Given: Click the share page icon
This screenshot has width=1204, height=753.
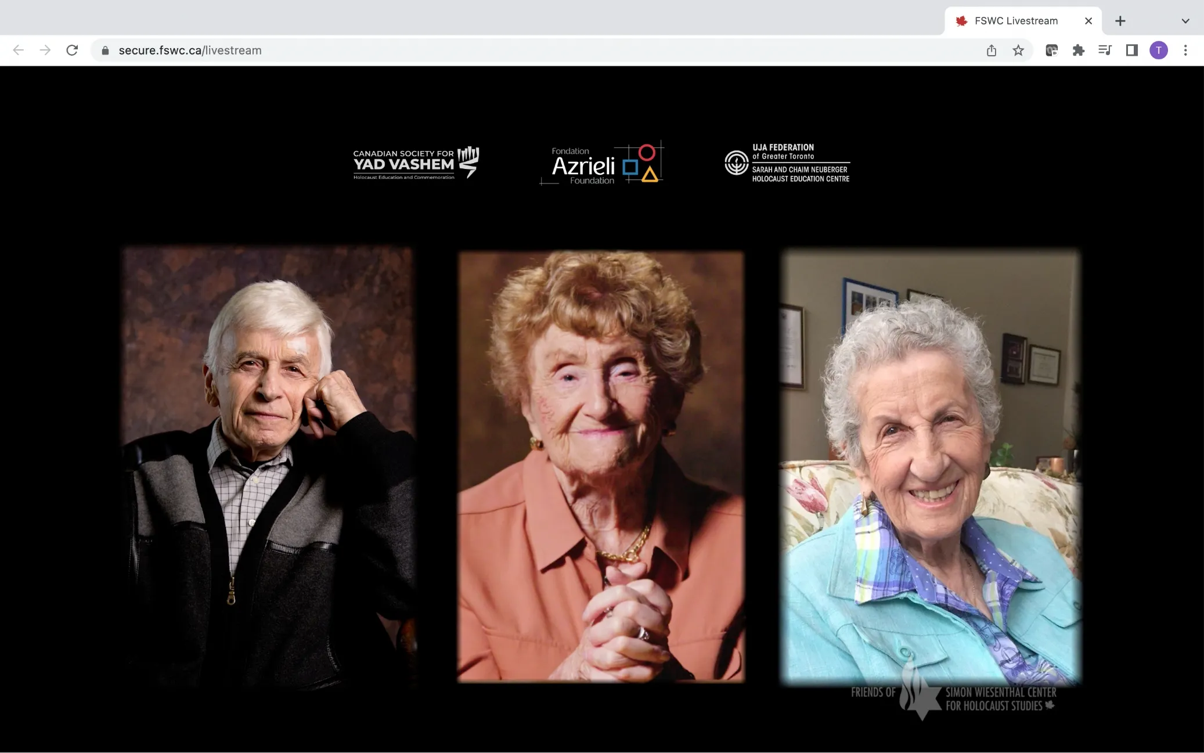Looking at the screenshot, I should [992, 51].
